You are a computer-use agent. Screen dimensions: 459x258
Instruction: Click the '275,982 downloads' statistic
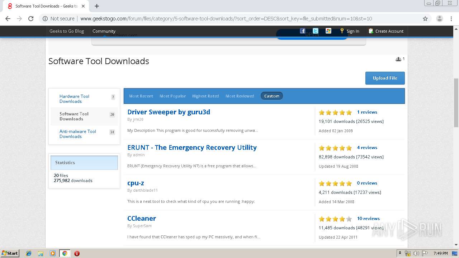tap(73, 181)
